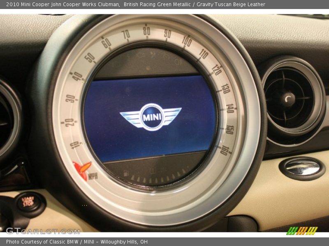Screen dimensions: 329x246
Task: Click the GTCARLOT.COM text at bottom left
Action: coord(43,231)
